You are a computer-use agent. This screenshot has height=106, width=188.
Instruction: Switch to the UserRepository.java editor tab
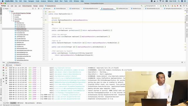click(x=123, y=9)
